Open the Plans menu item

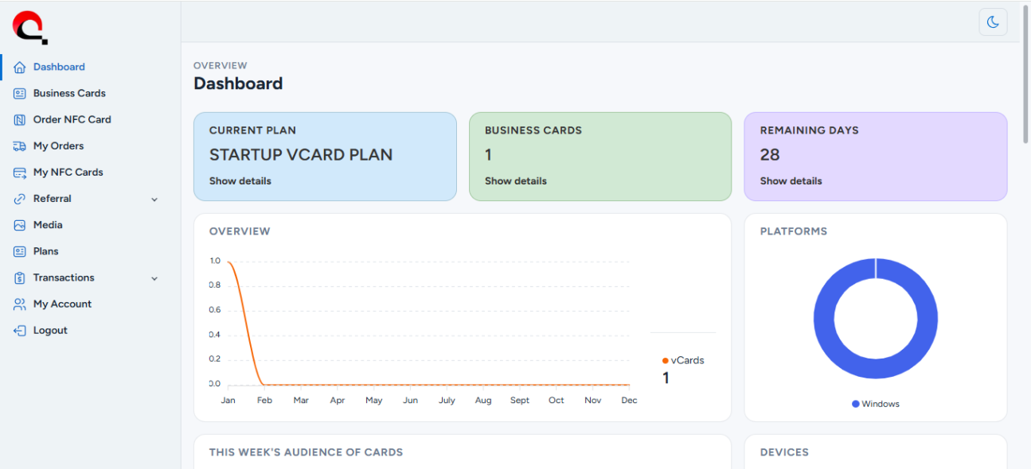pyautogui.click(x=45, y=251)
